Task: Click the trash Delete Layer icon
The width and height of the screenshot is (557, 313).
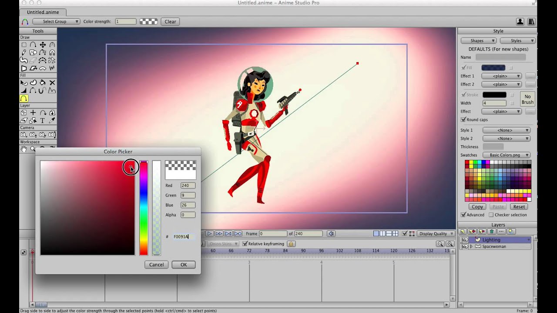Action: [492, 231]
